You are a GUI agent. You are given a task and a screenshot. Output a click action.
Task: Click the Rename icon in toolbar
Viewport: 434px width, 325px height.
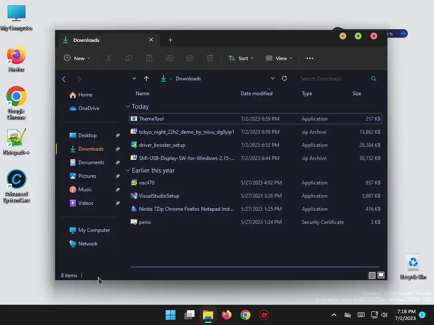[x=170, y=58]
